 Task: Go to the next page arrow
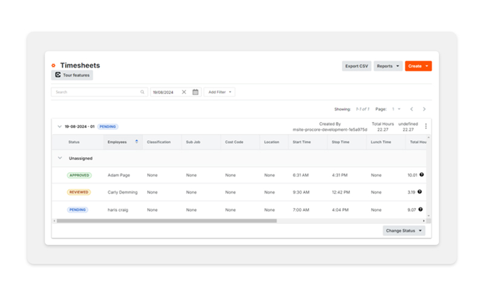tap(424, 109)
